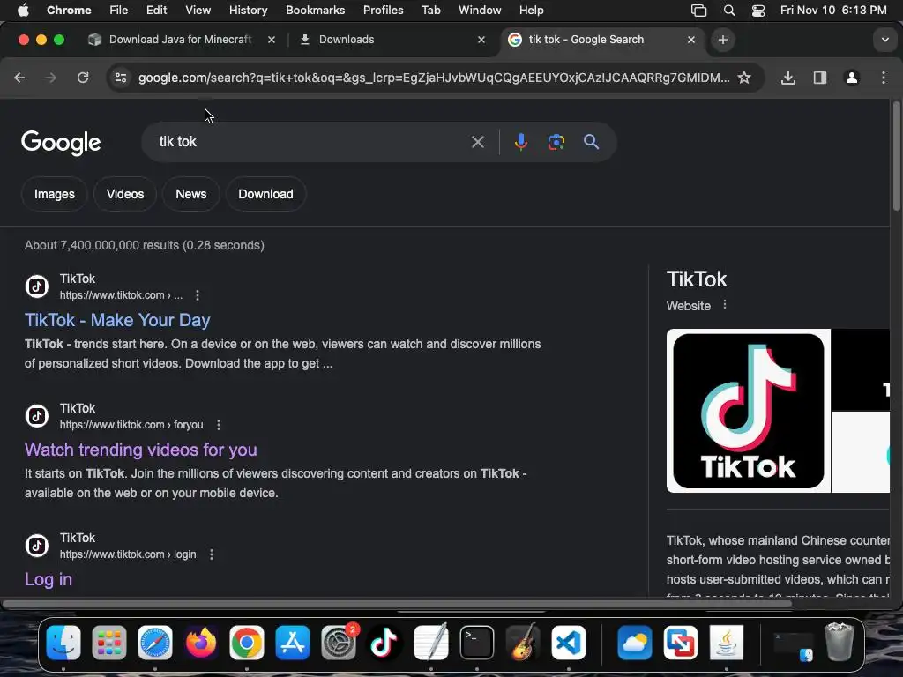Open more options beside Website label
Screen dimensions: 903x677
click(x=725, y=304)
